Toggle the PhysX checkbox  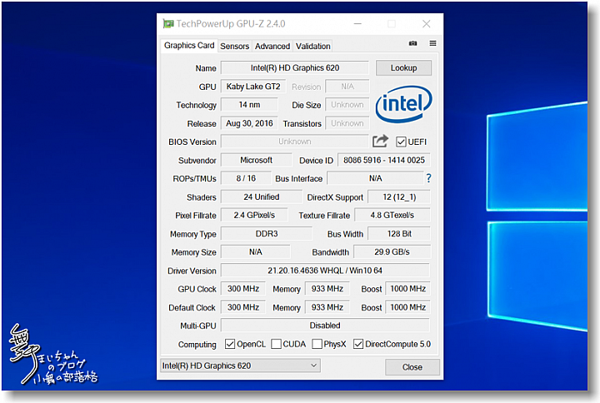pos(317,344)
